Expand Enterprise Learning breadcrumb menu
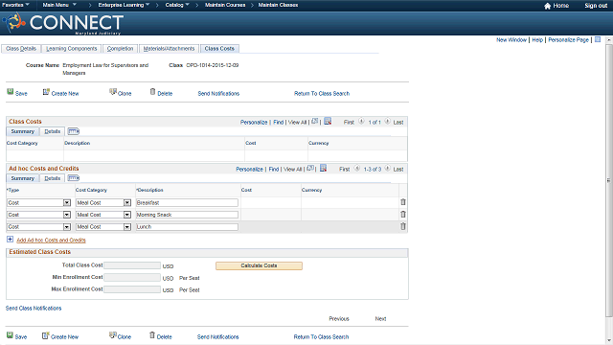 pos(124,5)
